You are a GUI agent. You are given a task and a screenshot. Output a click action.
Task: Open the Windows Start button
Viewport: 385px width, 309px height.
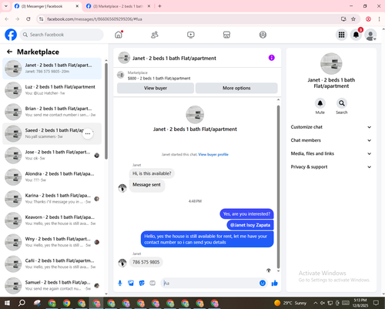(7, 303)
